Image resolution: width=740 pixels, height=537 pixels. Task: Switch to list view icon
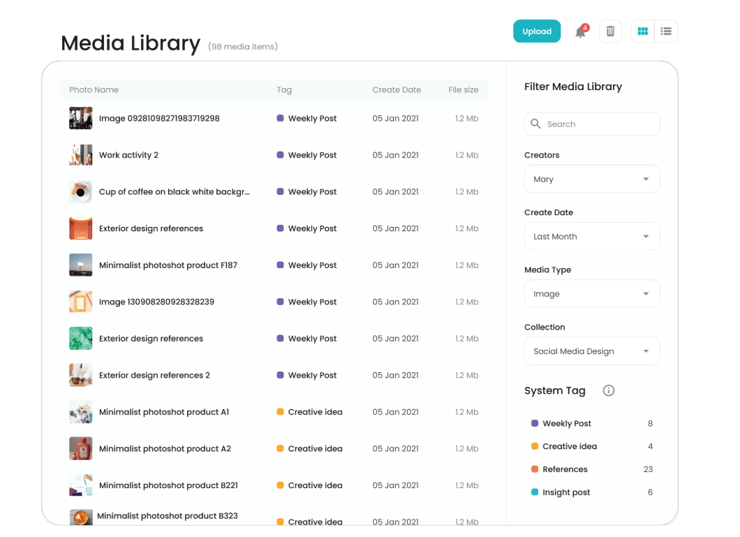(666, 31)
